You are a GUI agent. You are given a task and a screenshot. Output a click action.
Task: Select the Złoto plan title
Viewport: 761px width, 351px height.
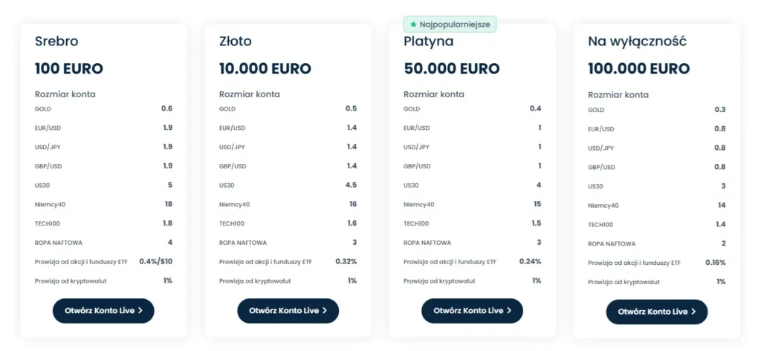coord(236,42)
